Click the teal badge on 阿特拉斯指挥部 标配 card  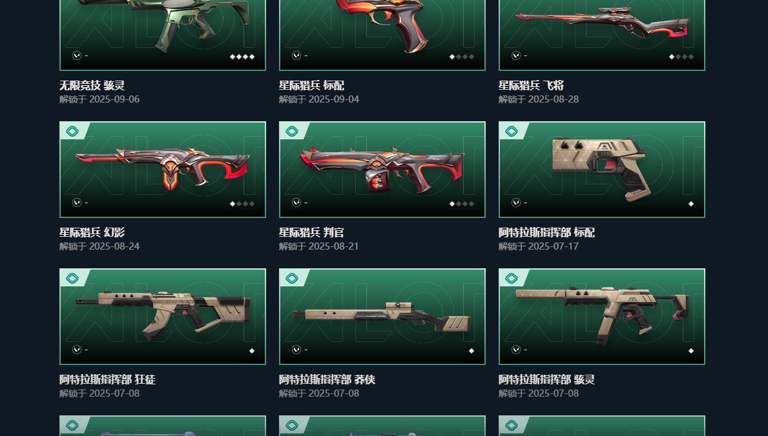tap(512, 131)
